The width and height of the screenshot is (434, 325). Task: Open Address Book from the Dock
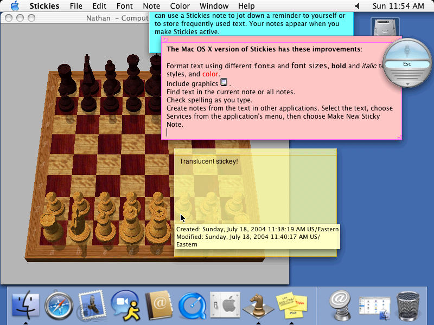tap(157, 305)
